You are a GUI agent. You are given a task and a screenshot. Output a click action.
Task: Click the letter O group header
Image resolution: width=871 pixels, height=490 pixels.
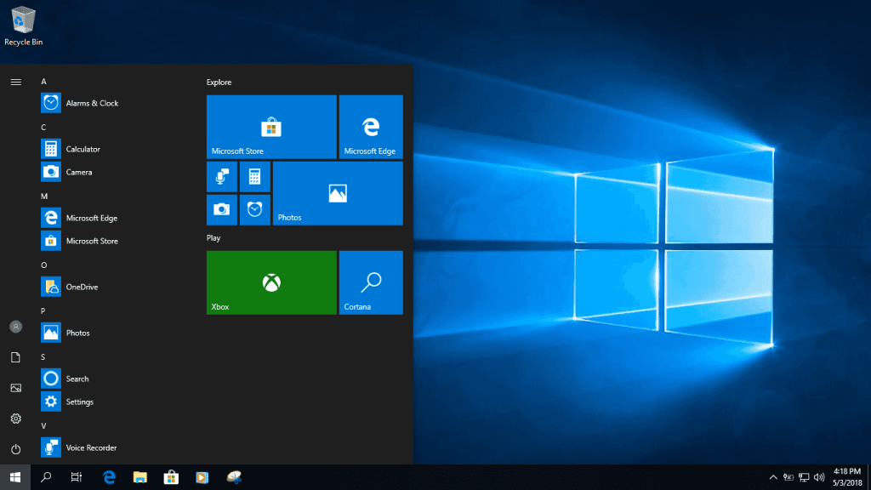(x=44, y=265)
